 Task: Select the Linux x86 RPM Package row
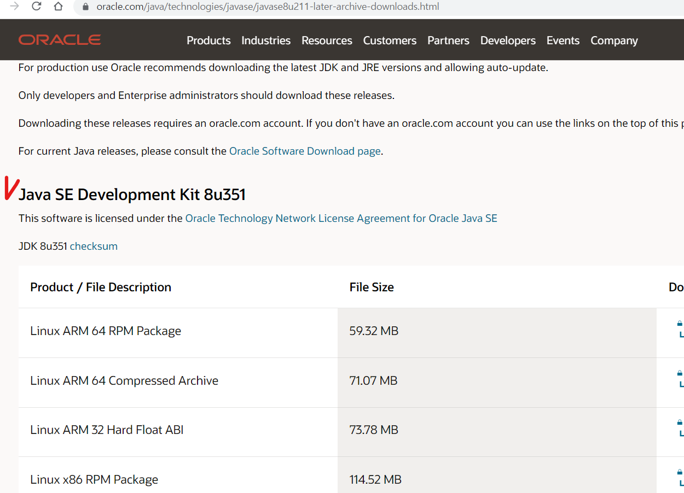coord(351,475)
